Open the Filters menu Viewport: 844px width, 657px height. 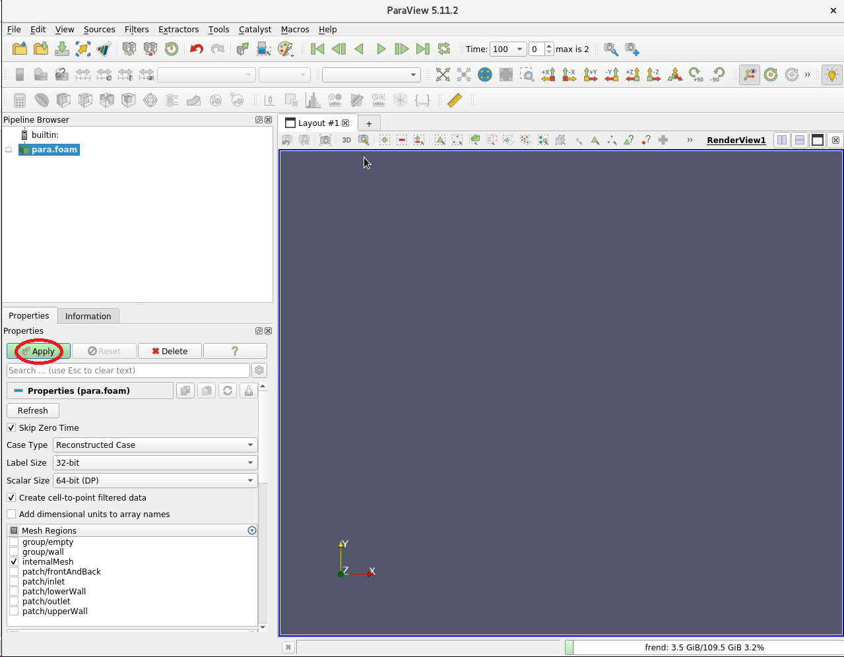coord(137,29)
